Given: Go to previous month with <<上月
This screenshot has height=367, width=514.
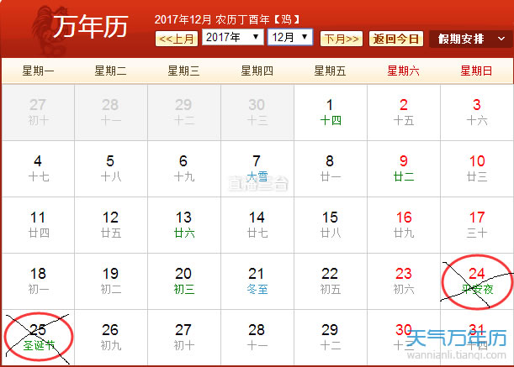Looking at the screenshot, I should 178,39.
